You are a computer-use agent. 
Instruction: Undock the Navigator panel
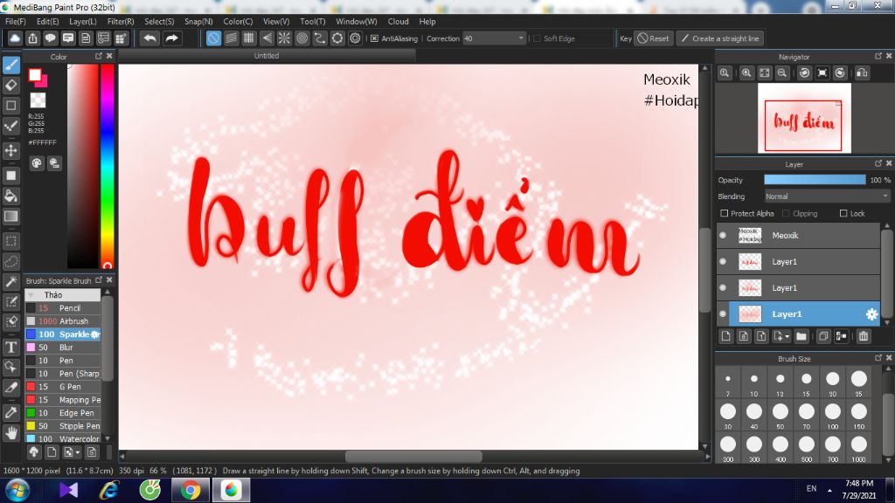click(x=878, y=56)
